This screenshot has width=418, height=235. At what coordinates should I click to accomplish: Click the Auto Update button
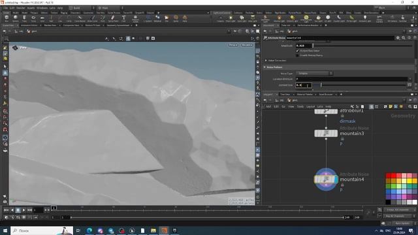tap(402, 223)
